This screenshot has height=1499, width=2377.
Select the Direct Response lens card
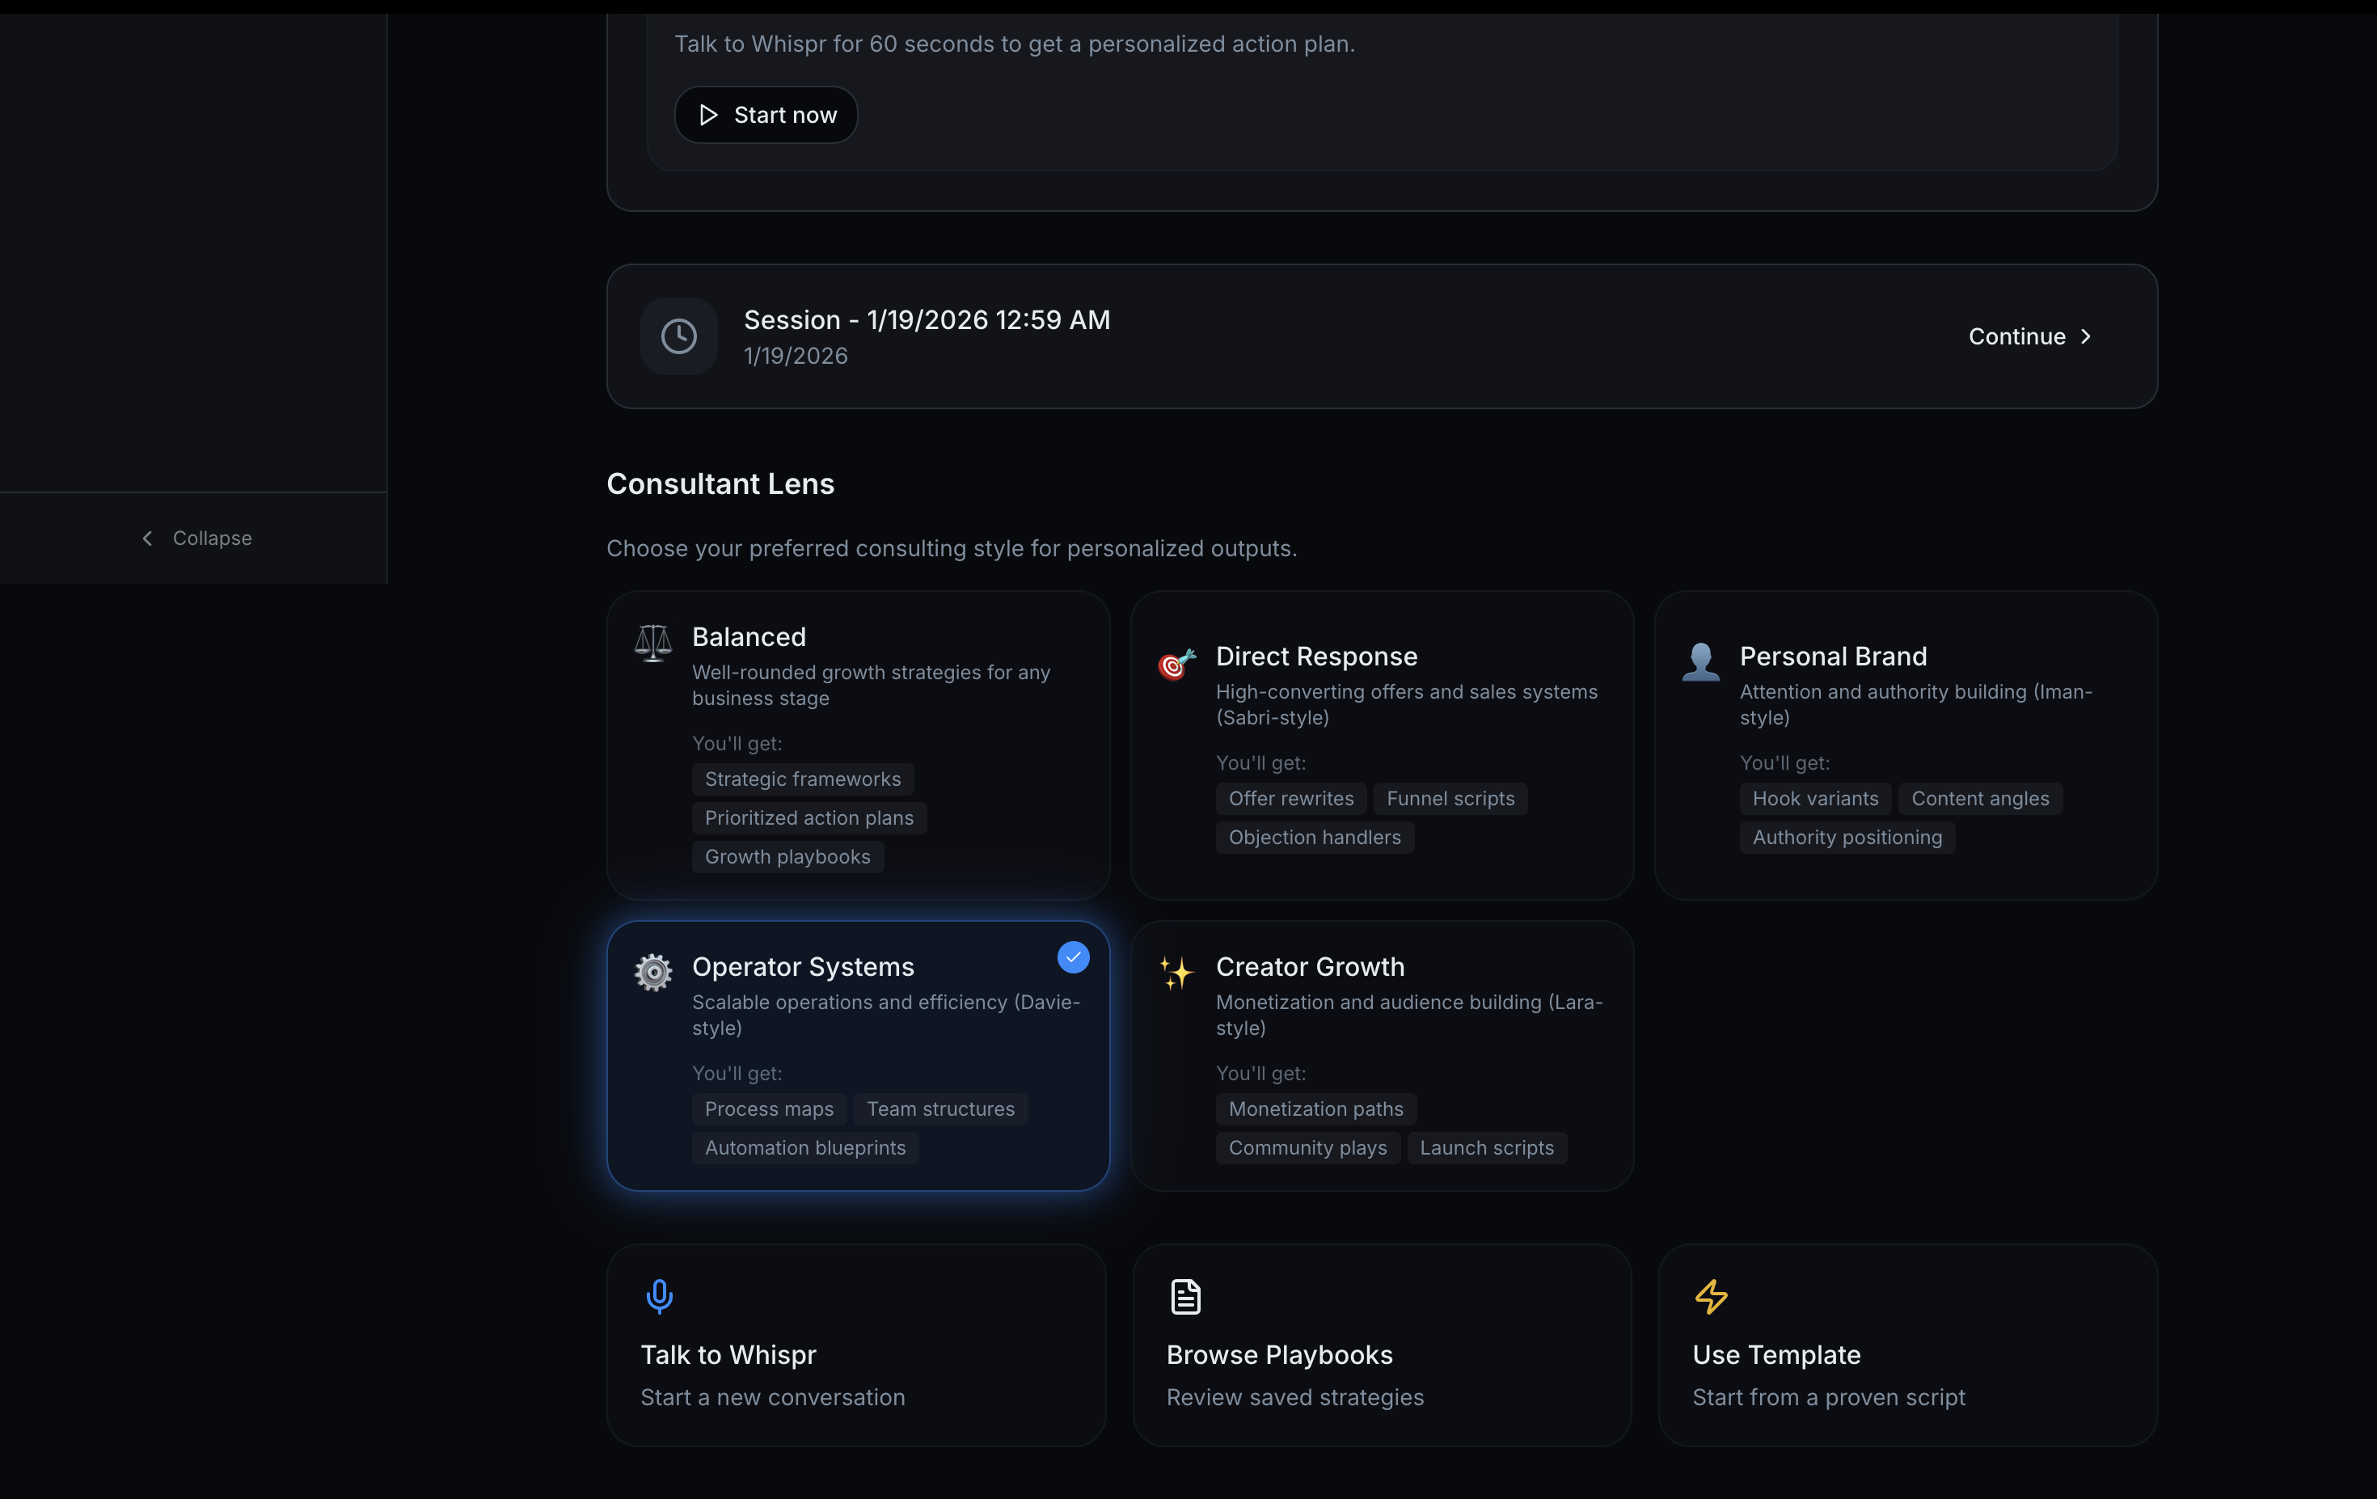coord(1382,745)
